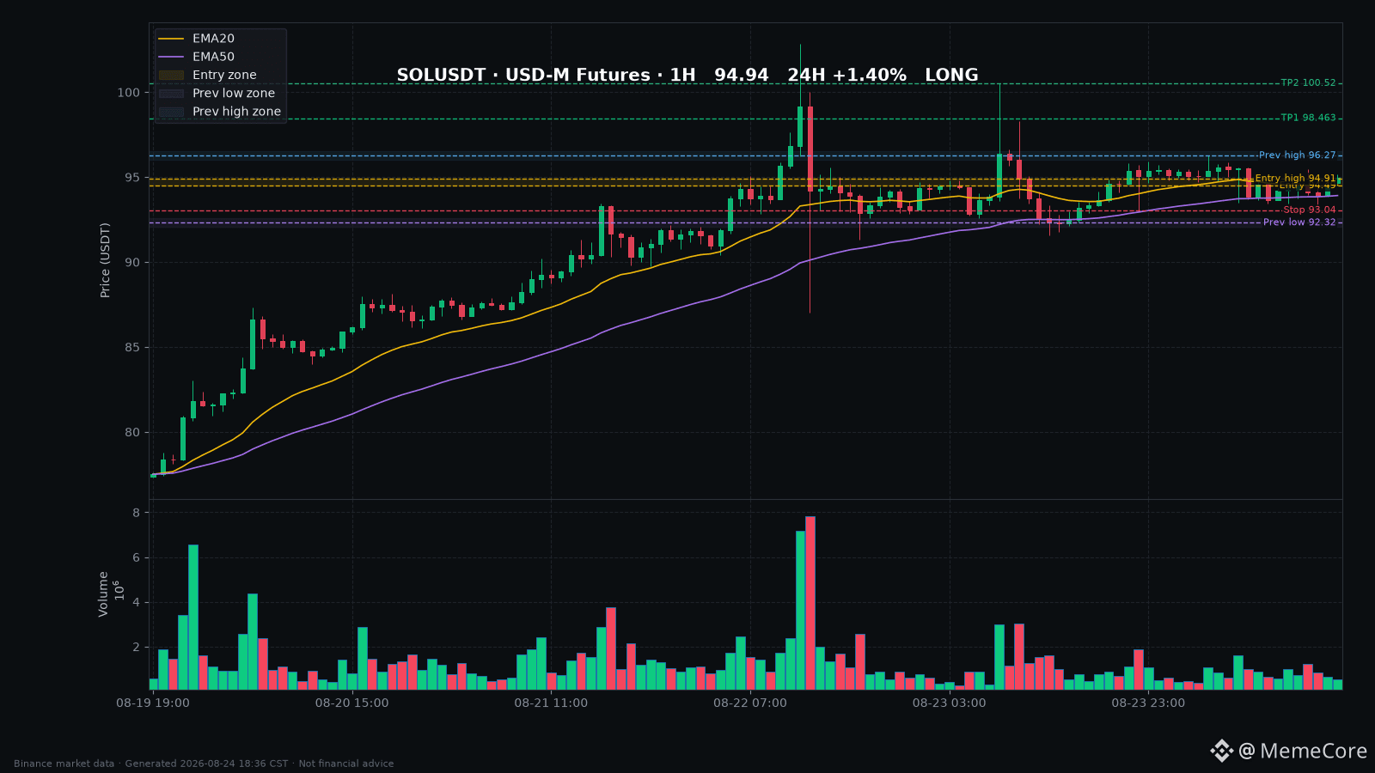
Task: Click the tallest red volume bar
Action: (810, 603)
